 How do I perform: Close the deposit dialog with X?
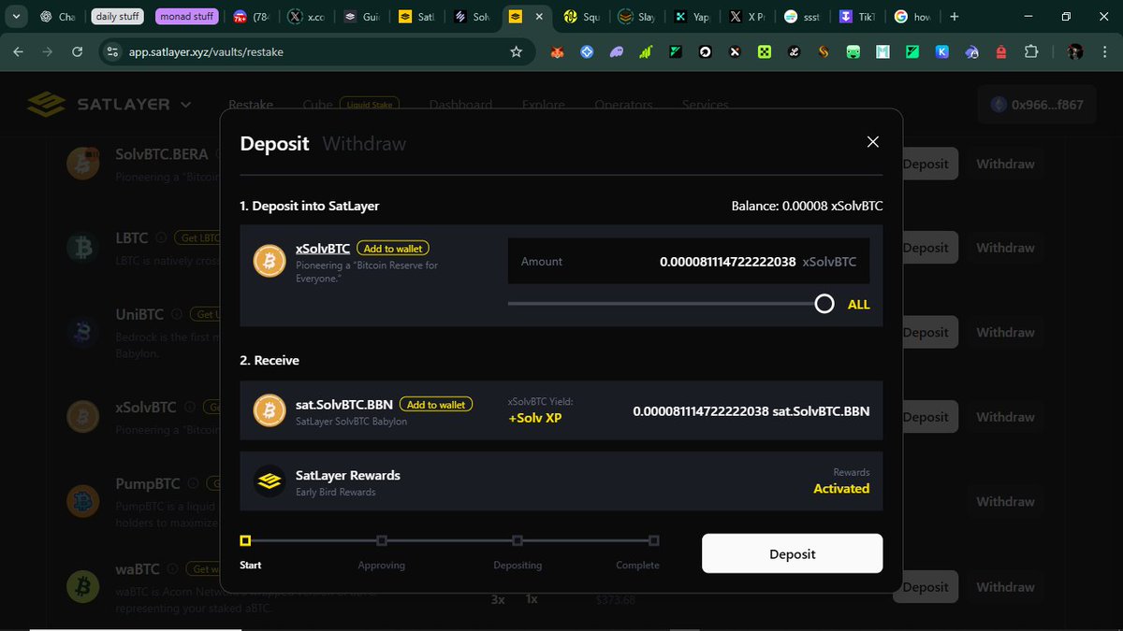tap(872, 141)
